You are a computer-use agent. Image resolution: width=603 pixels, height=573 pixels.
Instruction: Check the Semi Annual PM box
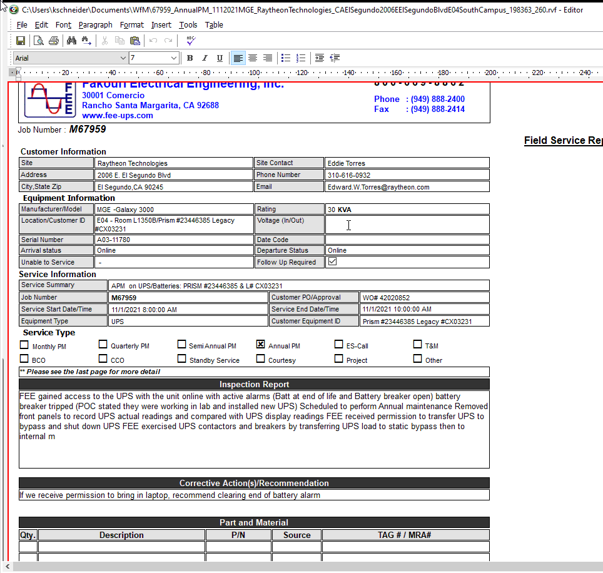coord(181,344)
